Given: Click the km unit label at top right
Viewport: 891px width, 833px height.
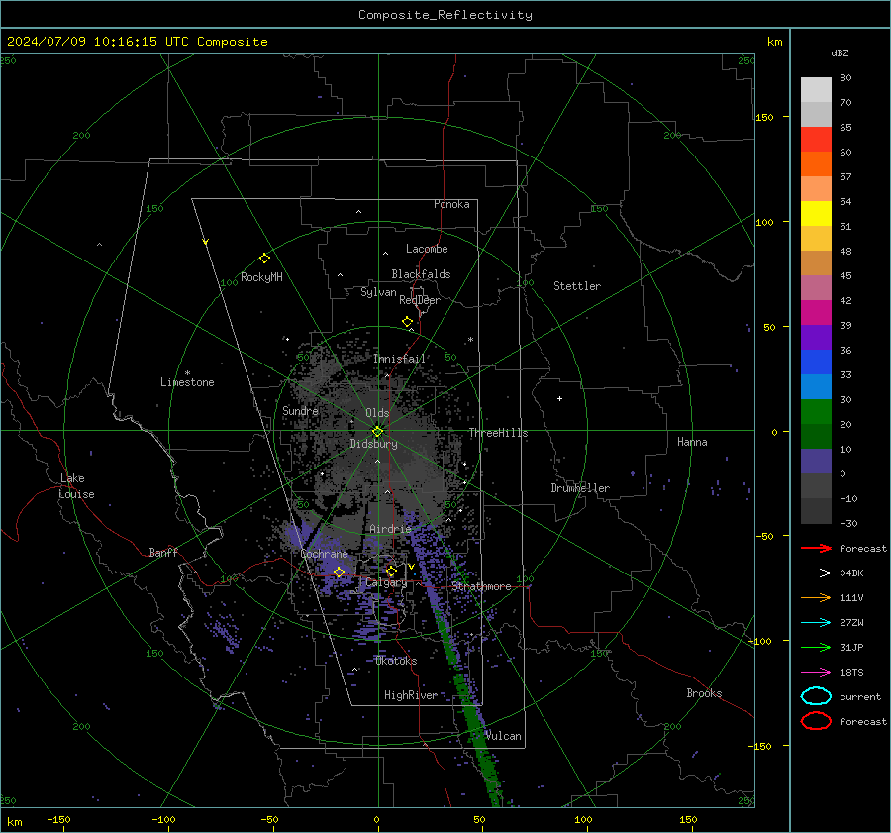Looking at the screenshot, I should pos(774,42).
